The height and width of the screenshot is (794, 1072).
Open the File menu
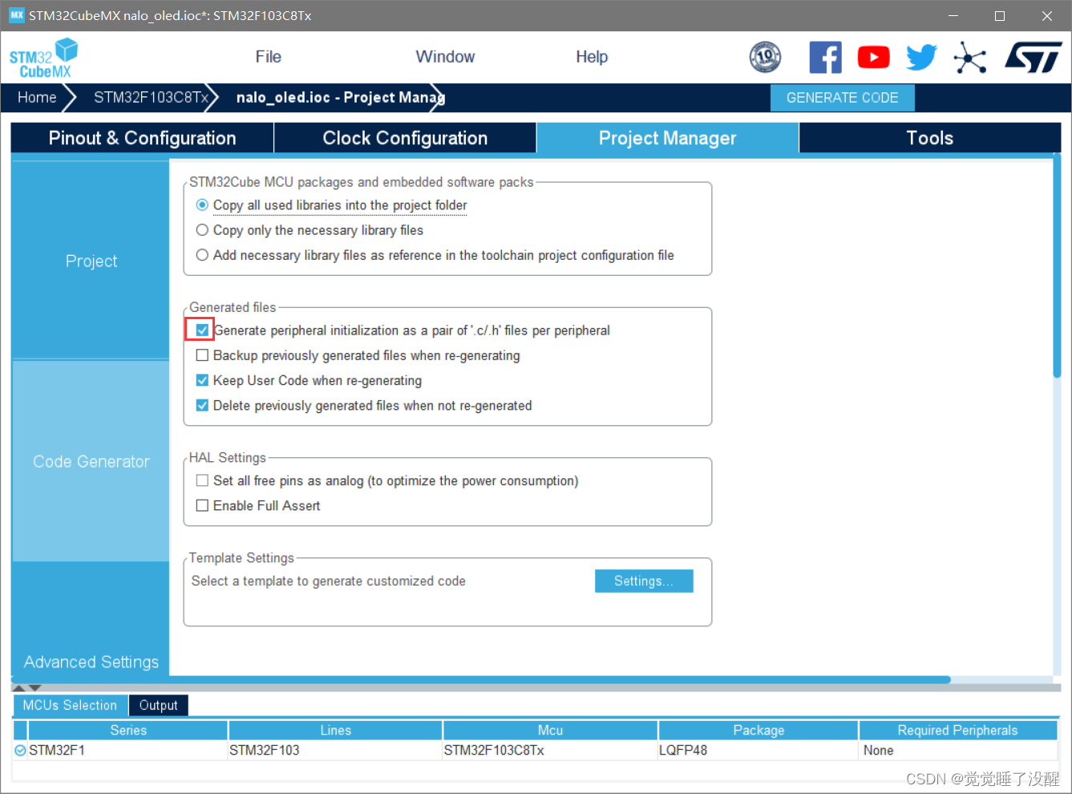(268, 57)
